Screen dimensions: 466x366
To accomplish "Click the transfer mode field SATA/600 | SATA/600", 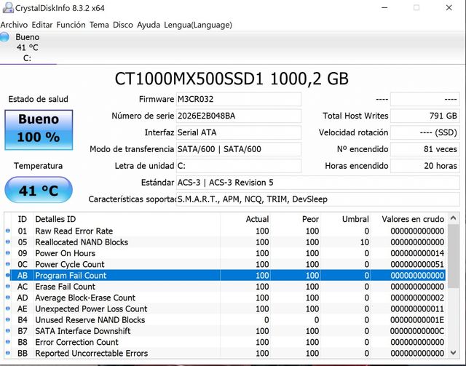I will [239, 149].
